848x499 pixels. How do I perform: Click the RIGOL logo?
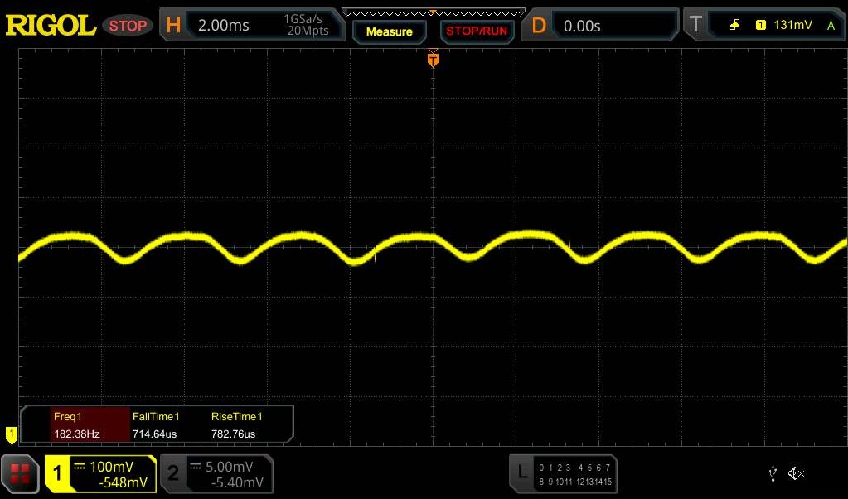coord(51,26)
